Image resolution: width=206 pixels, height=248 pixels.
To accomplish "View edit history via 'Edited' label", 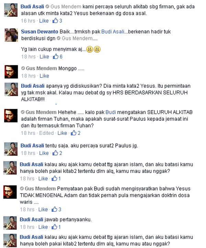I will point(46,133).
